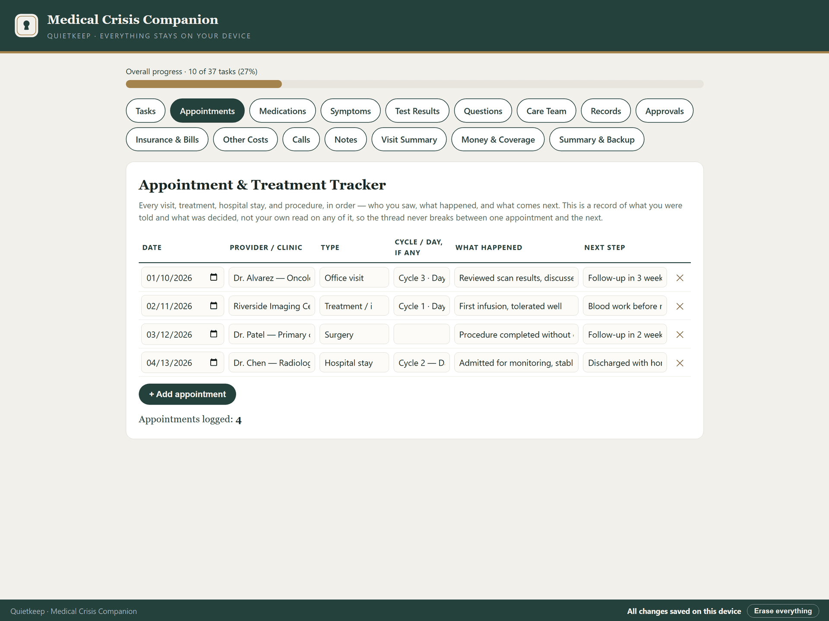This screenshot has width=829, height=621.
Task: Edit the Cycle 3 cycle/day field
Action: (421, 278)
